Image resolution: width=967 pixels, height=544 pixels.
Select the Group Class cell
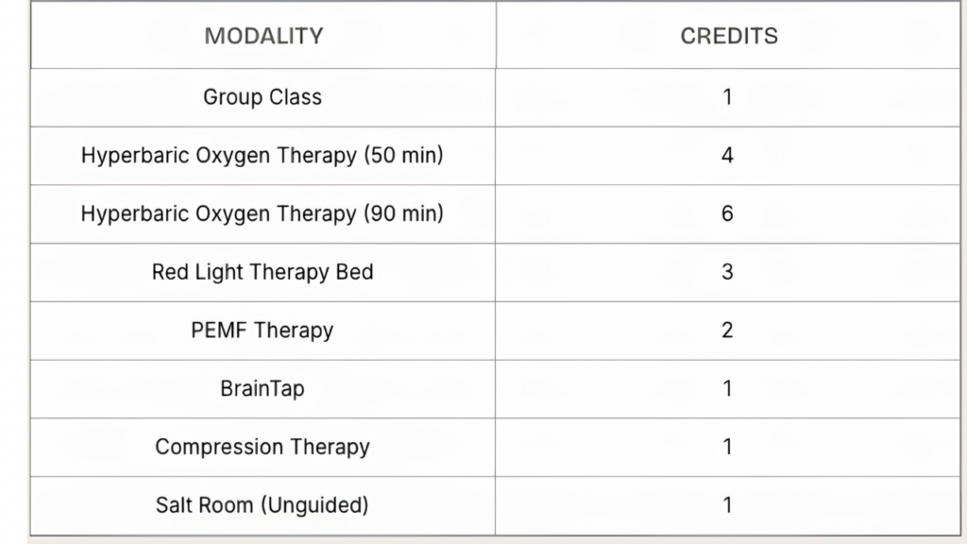pyautogui.click(x=263, y=97)
